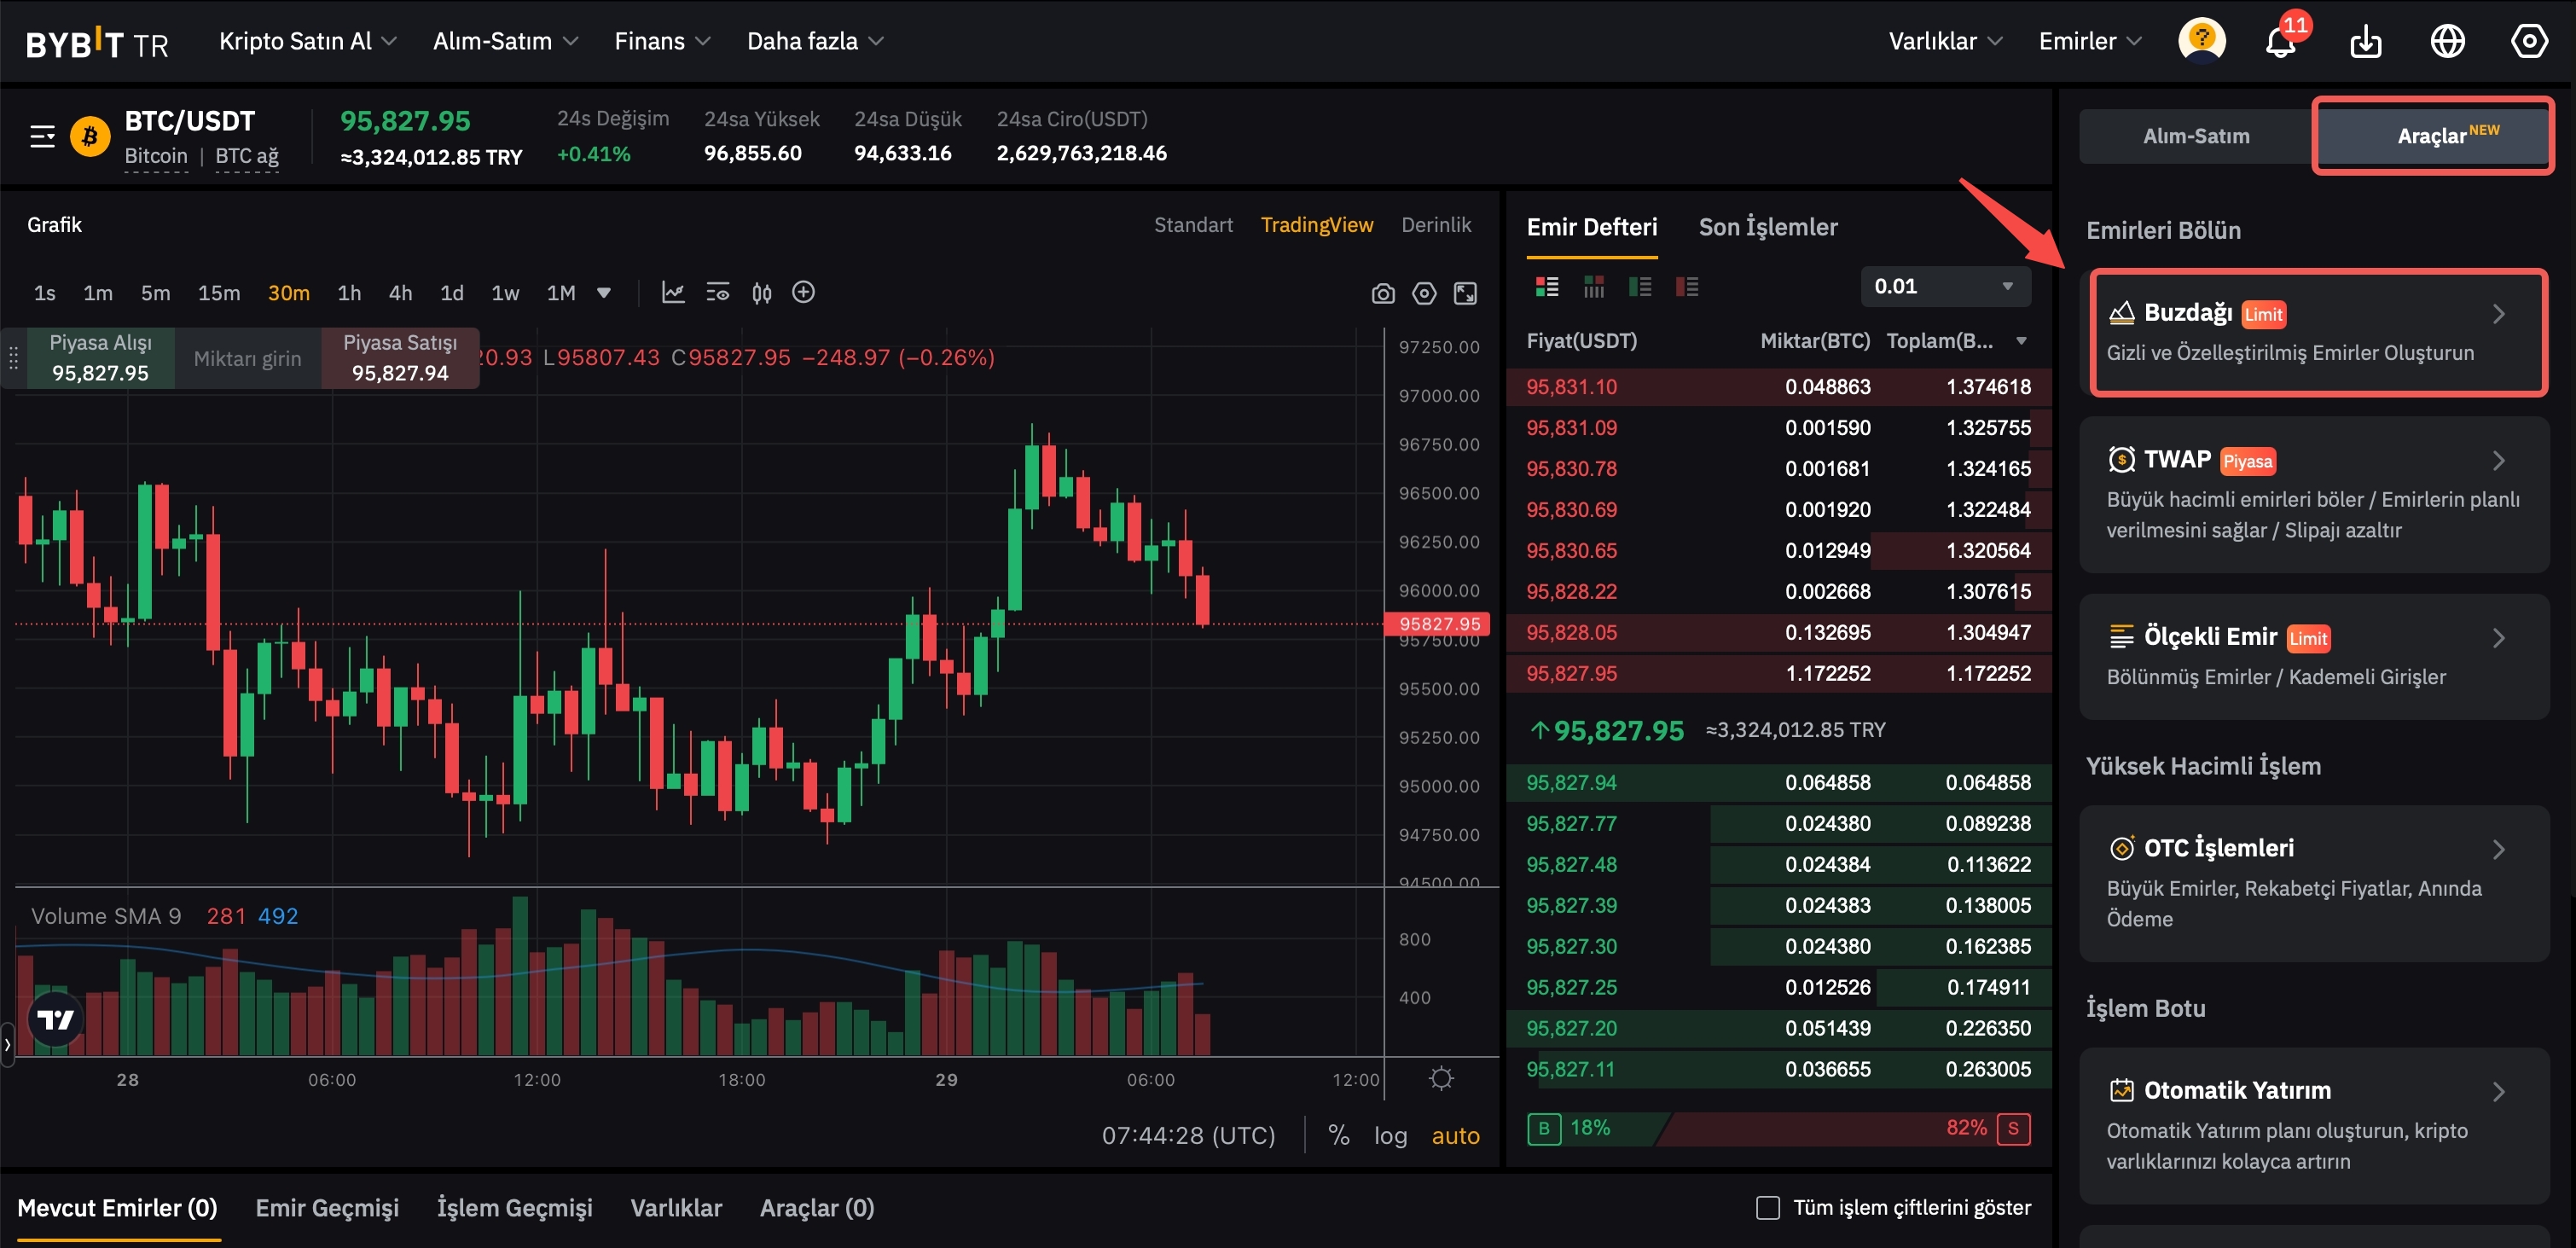Expand chart to fullscreen icon
The height and width of the screenshot is (1248, 2576).
(1465, 293)
